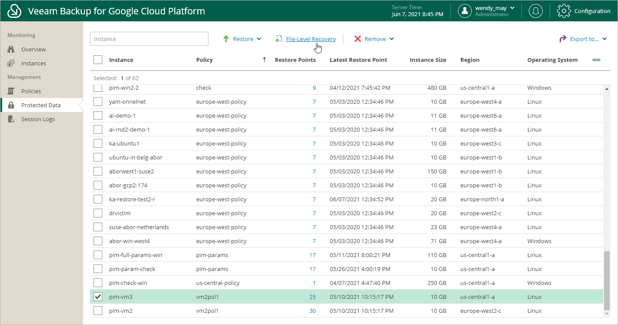Viewport: 618px width, 325px height.
Task: Select the ubuntu-in-belg-abor instance name
Action: (136, 157)
